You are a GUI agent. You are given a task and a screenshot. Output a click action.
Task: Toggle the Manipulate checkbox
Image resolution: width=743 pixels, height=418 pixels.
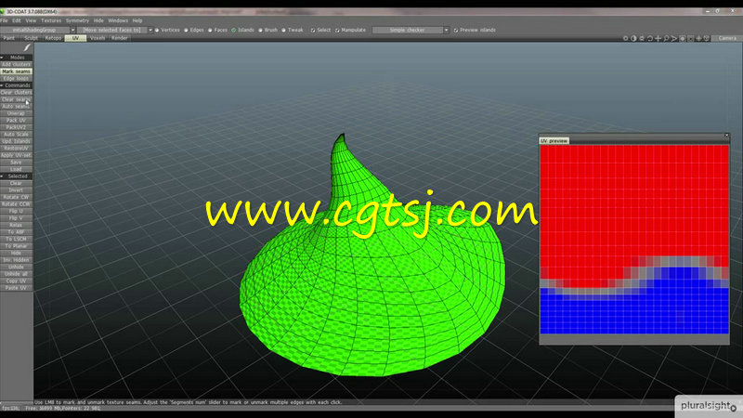[x=337, y=30]
